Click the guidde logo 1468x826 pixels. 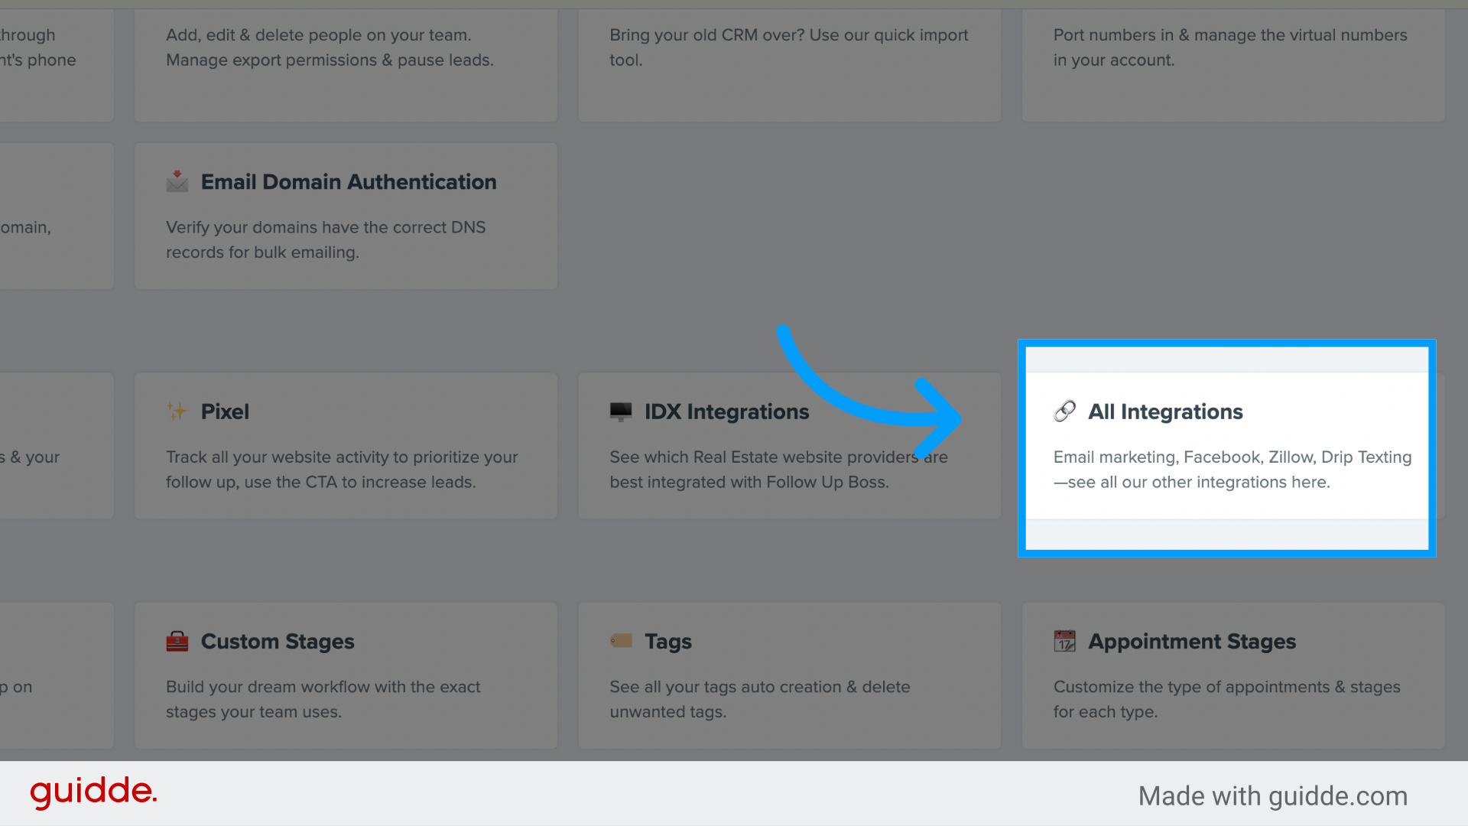coord(93,793)
